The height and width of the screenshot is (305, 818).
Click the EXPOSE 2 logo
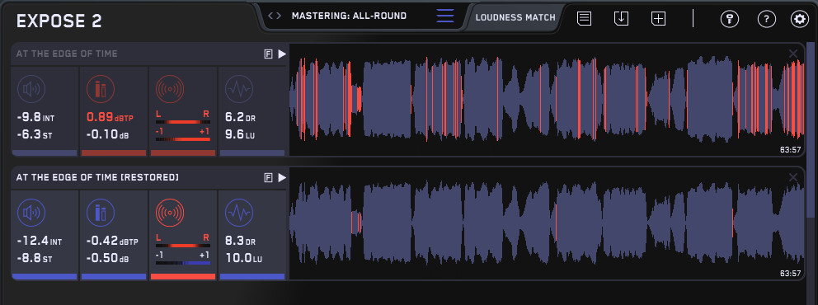[x=59, y=21]
